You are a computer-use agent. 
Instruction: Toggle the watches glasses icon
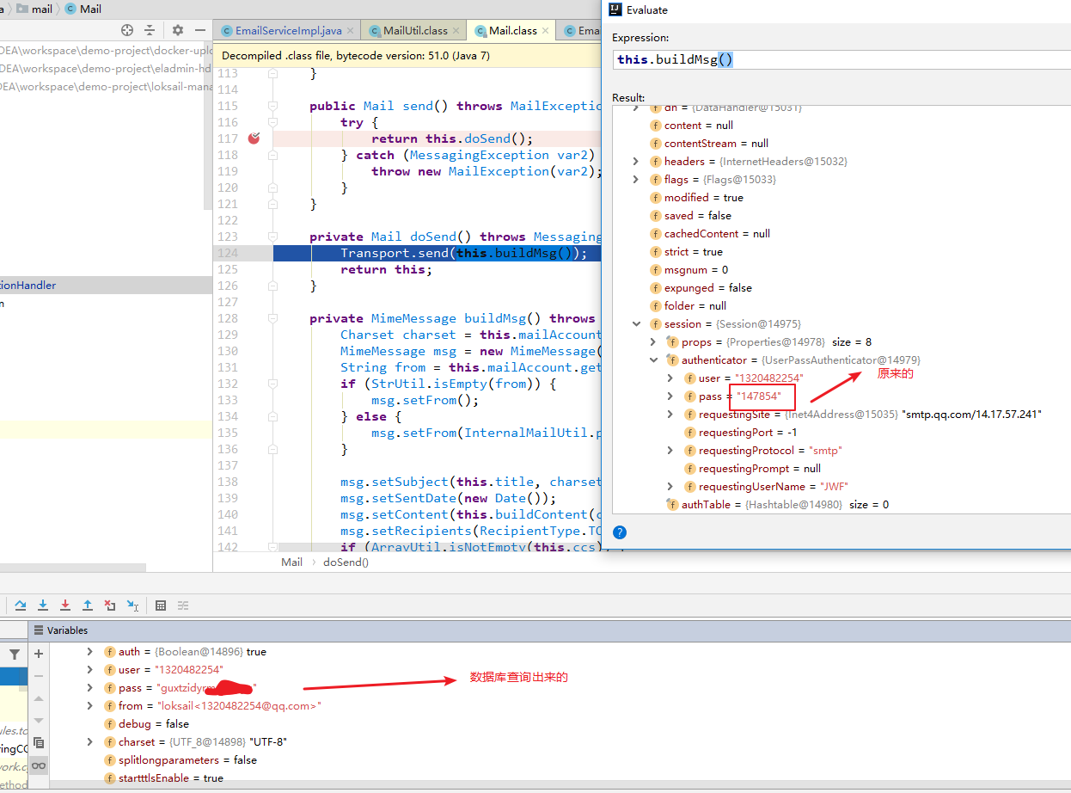click(39, 765)
